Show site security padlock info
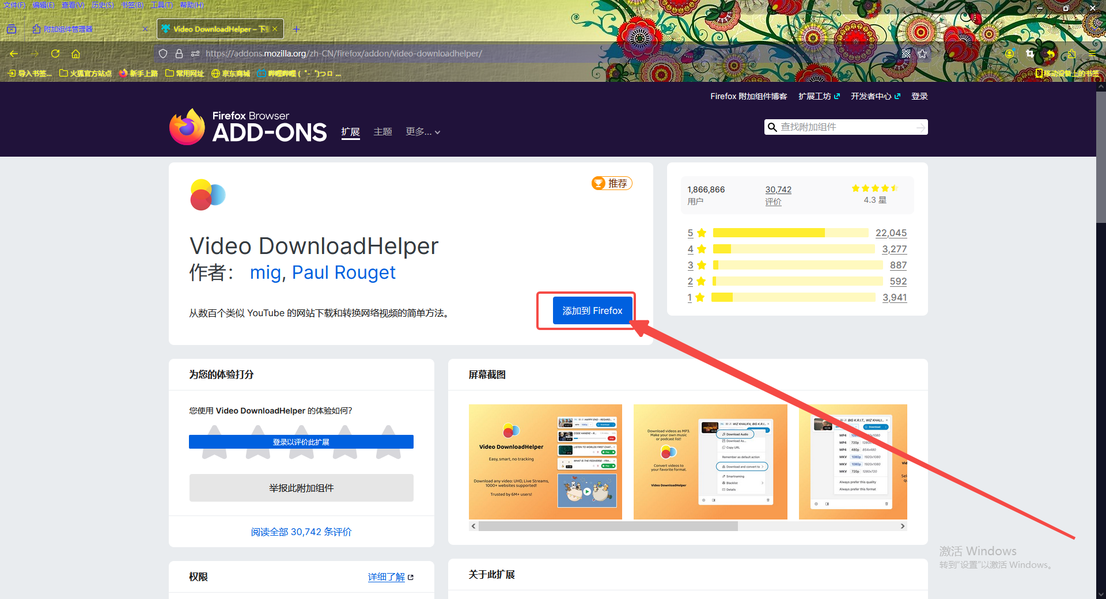This screenshot has width=1106, height=599. (x=179, y=54)
